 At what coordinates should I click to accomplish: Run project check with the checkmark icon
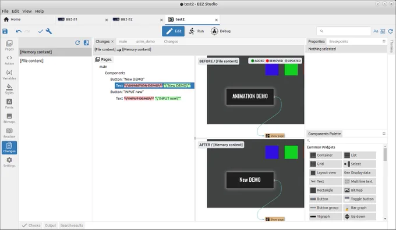(40, 31)
